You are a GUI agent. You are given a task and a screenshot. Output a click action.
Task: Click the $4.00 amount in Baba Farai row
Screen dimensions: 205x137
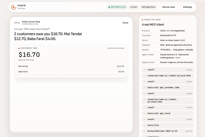pyautogui.click(x=121, y=72)
